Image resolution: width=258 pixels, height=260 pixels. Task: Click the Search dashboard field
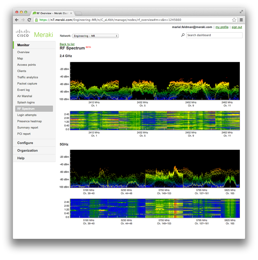214,35
